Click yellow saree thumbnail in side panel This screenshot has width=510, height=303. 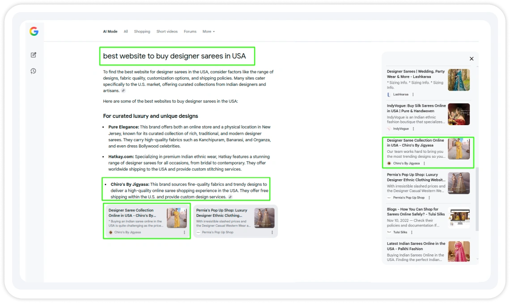[x=459, y=149]
